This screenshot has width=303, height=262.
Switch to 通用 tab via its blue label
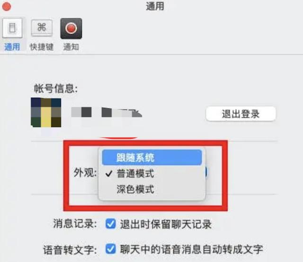12,47
